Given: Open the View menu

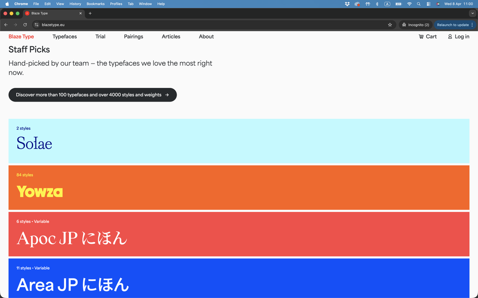Looking at the screenshot, I should 60,4.
